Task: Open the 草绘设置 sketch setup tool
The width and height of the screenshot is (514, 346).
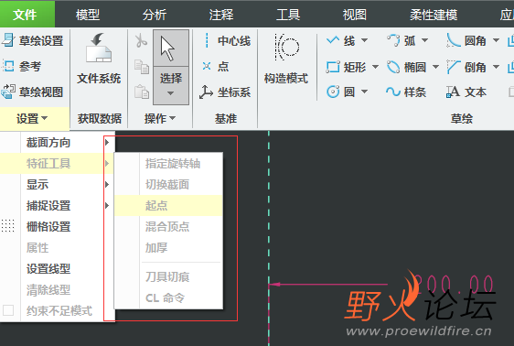Action: (33, 41)
